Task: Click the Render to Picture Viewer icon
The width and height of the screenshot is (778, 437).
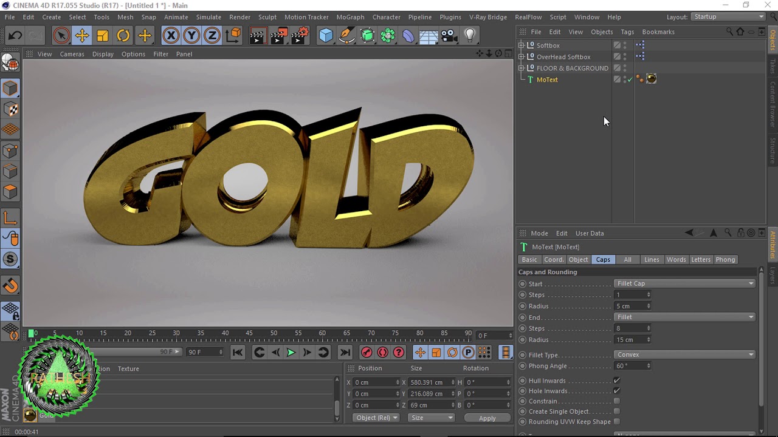Action: [x=278, y=36]
